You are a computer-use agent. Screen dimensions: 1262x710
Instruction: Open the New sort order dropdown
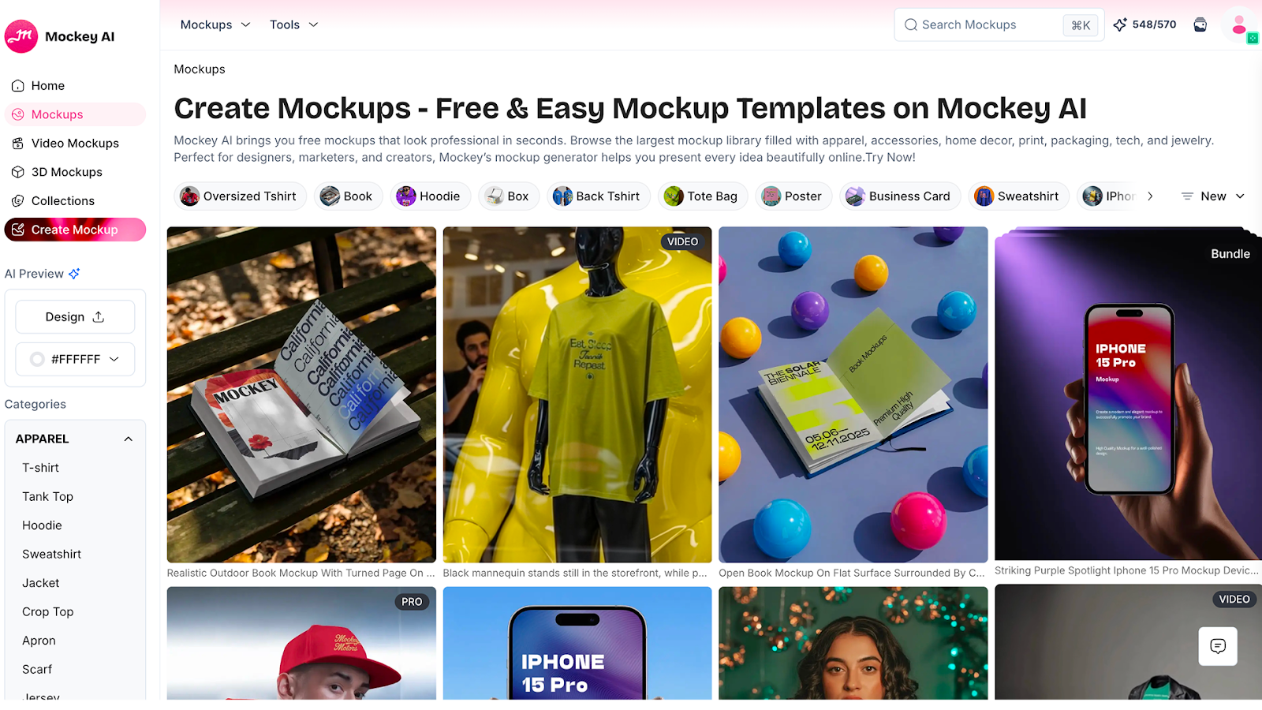coord(1213,196)
